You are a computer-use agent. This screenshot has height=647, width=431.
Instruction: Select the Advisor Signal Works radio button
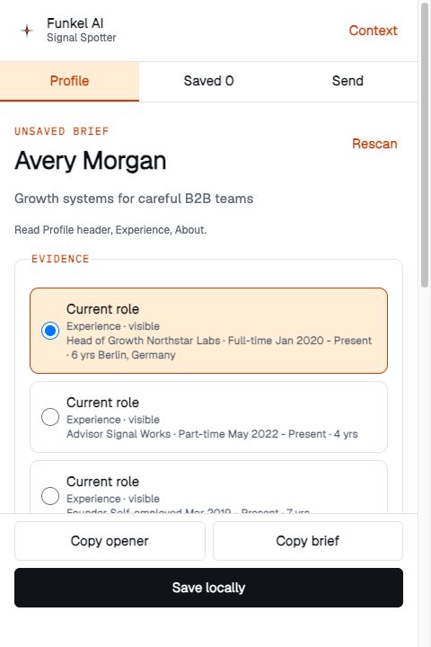tap(50, 417)
